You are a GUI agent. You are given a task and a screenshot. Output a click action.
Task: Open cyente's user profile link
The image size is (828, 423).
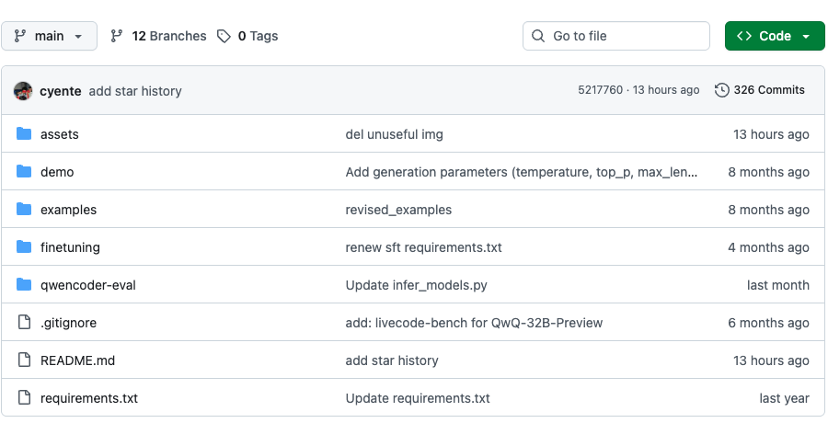click(x=61, y=91)
